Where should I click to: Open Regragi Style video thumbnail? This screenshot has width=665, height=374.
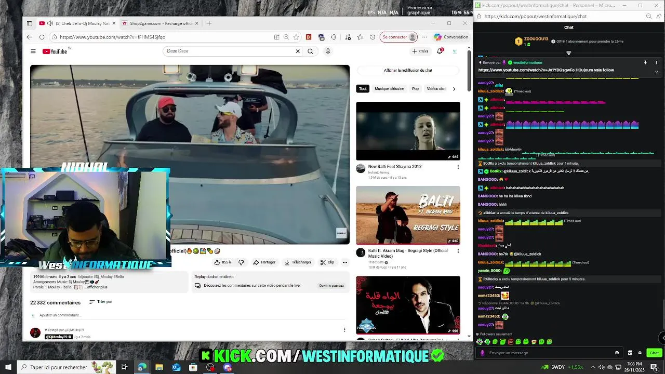(x=408, y=215)
